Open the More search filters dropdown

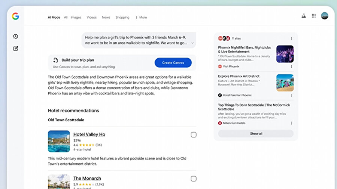(141, 18)
